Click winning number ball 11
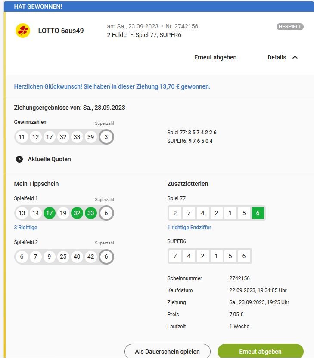Viewport: 314px width, 358px height. pos(22,137)
